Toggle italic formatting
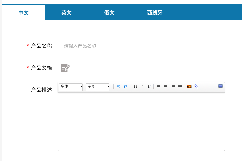The image size is (242, 161). click(x=142, y=86)
